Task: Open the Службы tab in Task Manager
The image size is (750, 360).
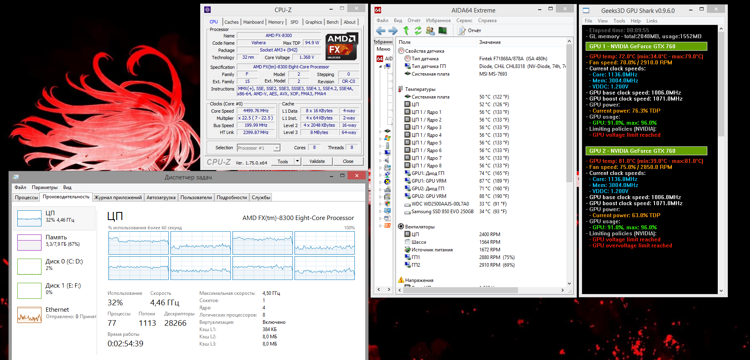Action: coord(261,197)
